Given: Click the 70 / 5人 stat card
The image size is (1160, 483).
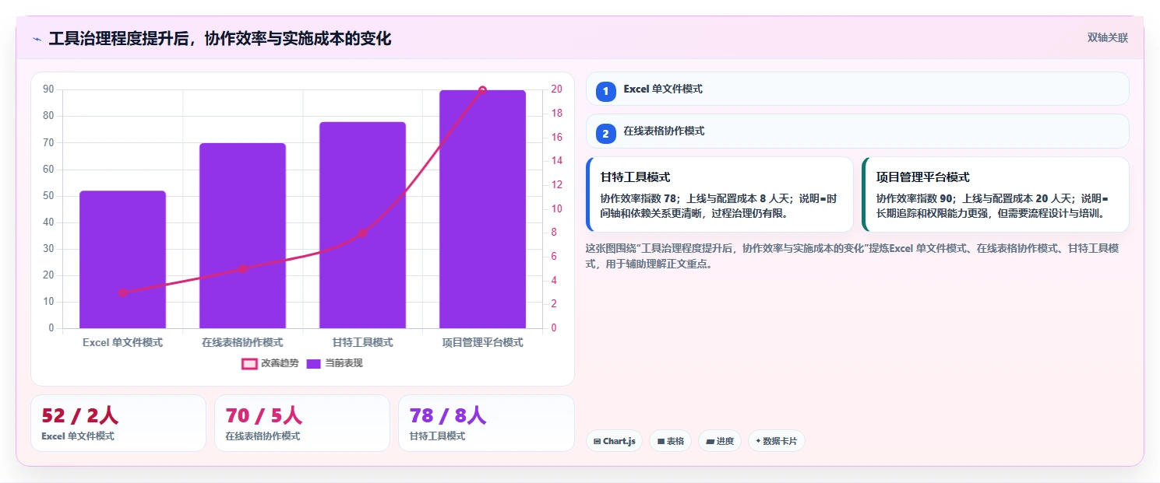Looking at the screenshot, I should [x=302, y=423].
